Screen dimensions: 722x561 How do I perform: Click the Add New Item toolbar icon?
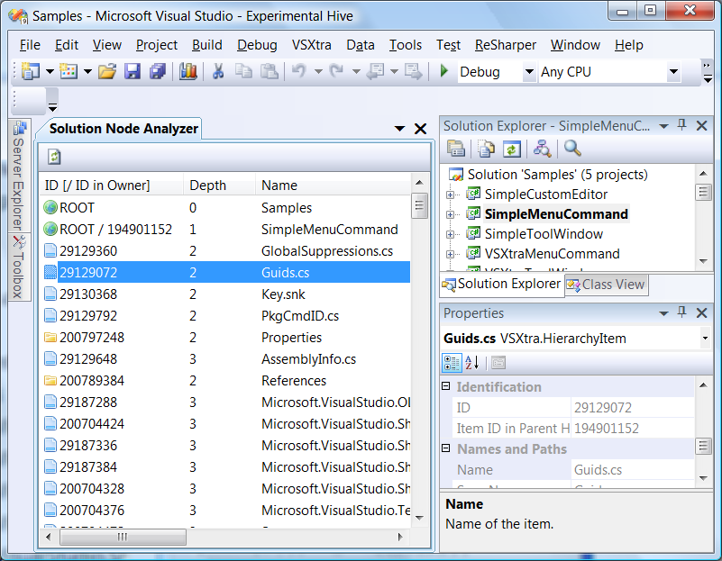pos(69,71)
